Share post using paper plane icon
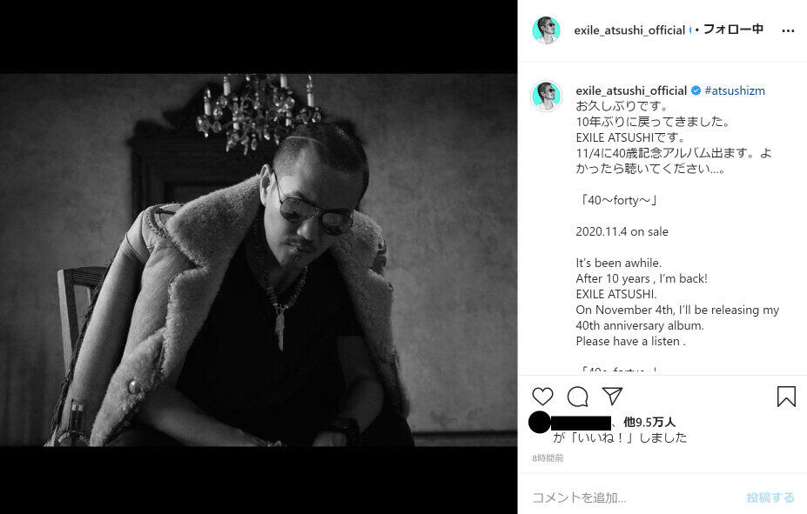This screenshot has width=807, height=514. point(613,396)
